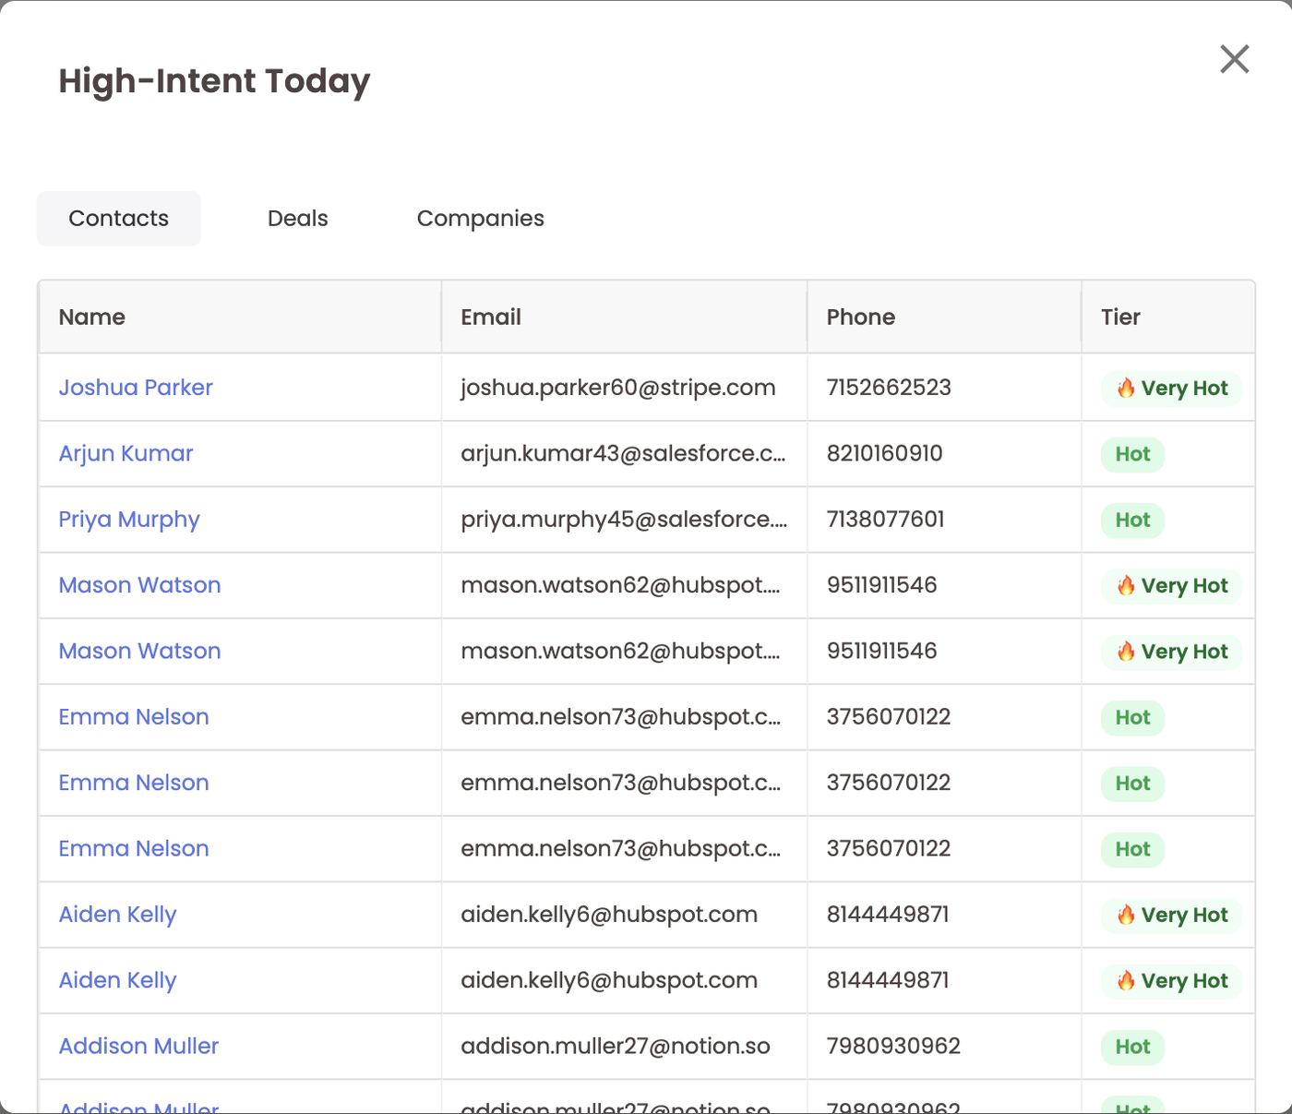Select the arjun.kumar43@salesforce email cell
This screenshot has height=1114, width=1292.
(x=623, y=453)
